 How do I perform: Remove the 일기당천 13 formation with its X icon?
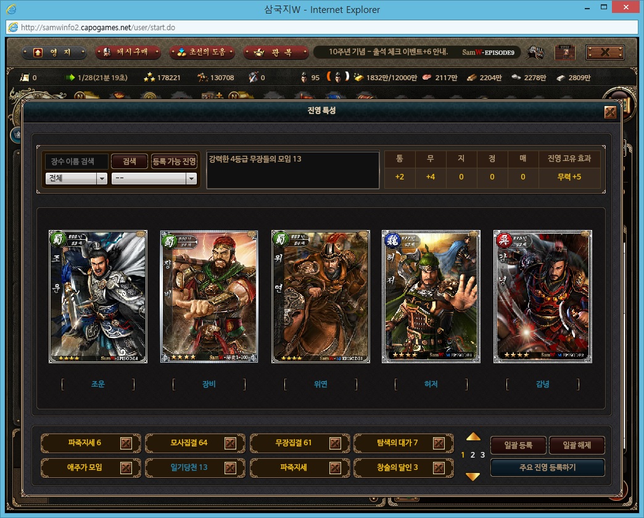(231, 468)
